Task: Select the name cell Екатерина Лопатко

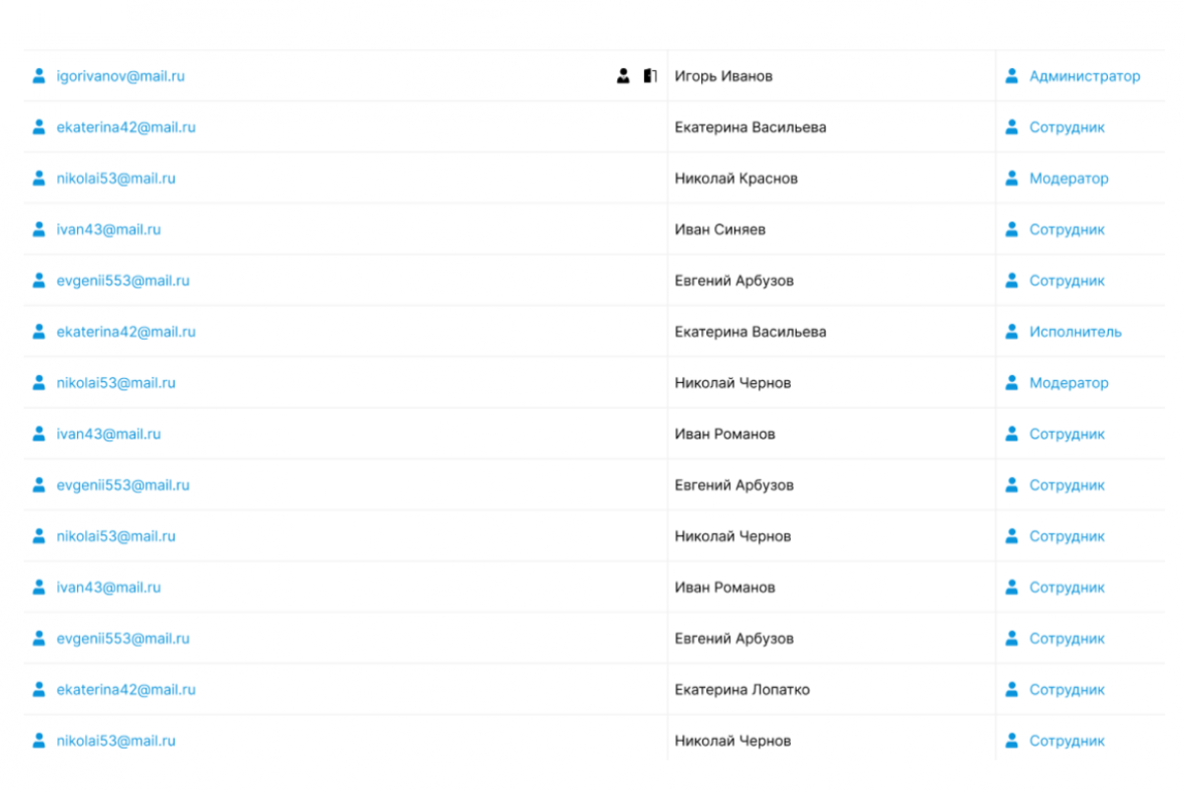Action: point(742,689)
